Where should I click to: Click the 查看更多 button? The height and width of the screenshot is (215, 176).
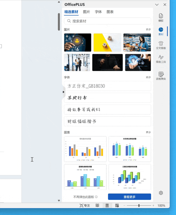(129, 197)
